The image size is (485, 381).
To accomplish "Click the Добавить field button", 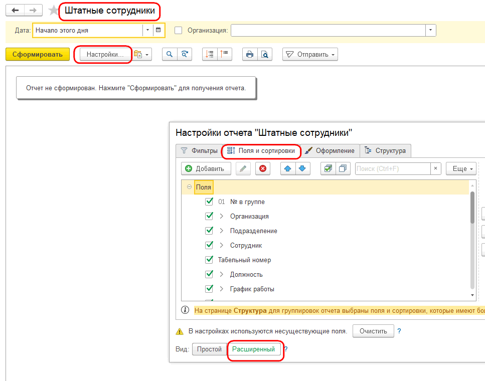I will click(206, 168).
